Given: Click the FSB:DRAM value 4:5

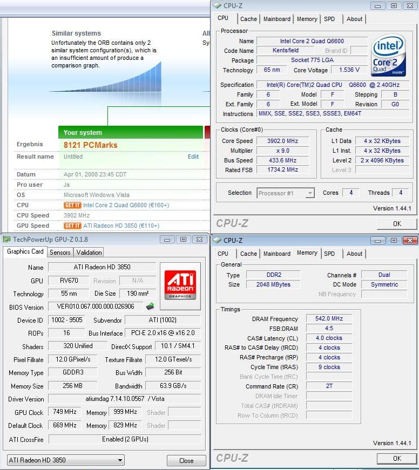Looking at the screenshot, I should tap(329, 328).
